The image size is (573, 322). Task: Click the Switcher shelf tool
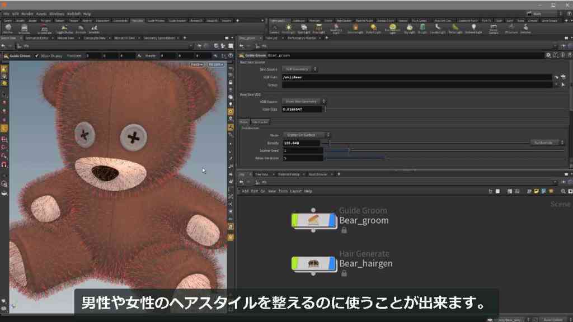click(x=525, y=29)
